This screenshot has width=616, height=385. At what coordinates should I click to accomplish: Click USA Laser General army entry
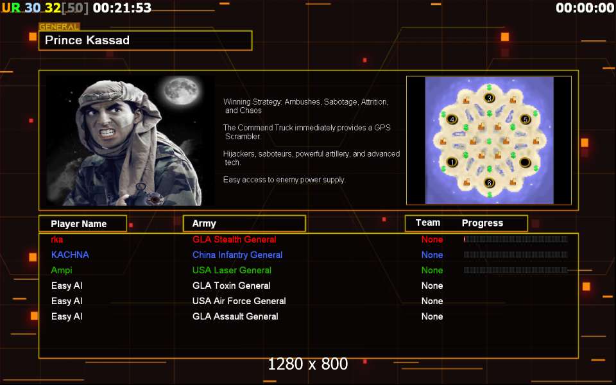click(232, 270)
